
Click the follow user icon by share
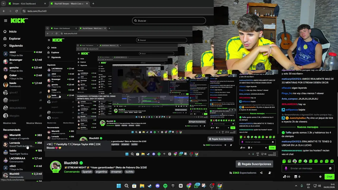coord(270,173)
